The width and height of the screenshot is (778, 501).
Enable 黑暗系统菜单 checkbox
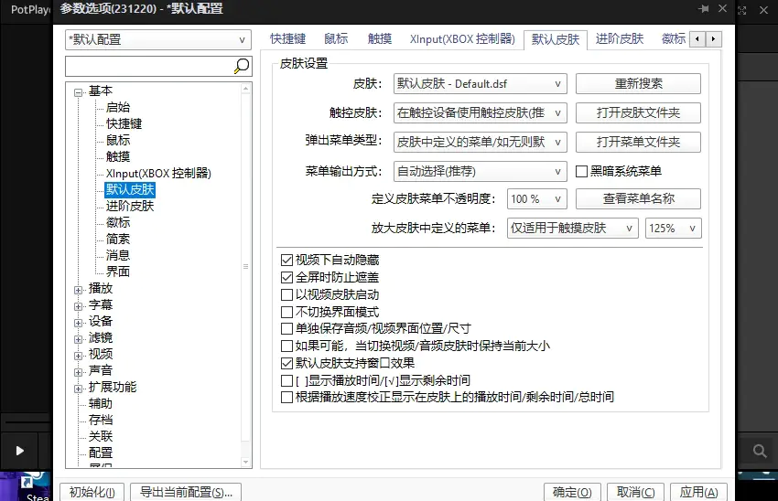coord(581,172)
